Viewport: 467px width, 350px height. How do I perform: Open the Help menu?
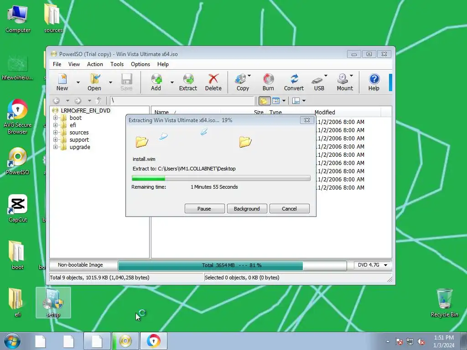163,64
